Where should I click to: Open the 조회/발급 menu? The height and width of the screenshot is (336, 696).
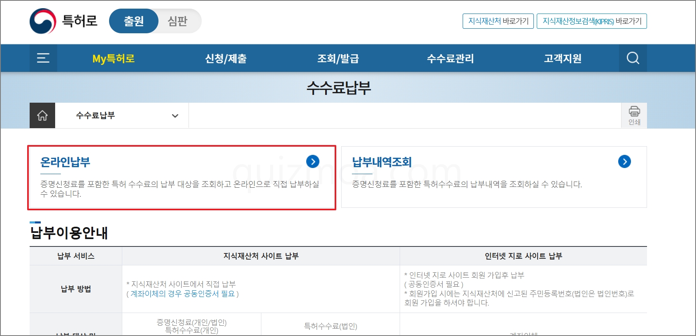338,58
